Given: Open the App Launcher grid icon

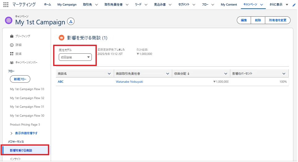Looking at the screenshot, I should point(6,5).
